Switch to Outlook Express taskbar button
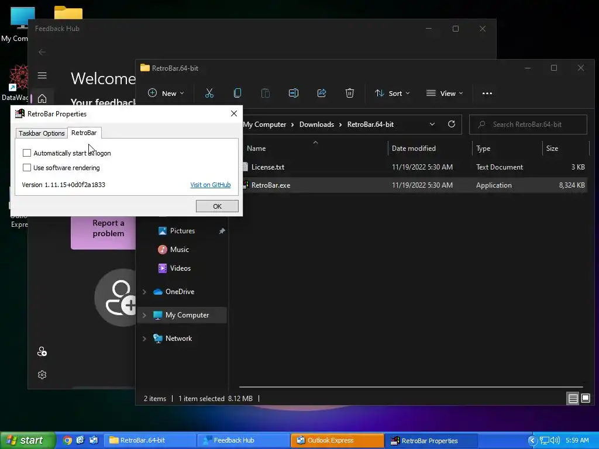The image size is (599, 449). pyautogui.click(x=338, y=440)
